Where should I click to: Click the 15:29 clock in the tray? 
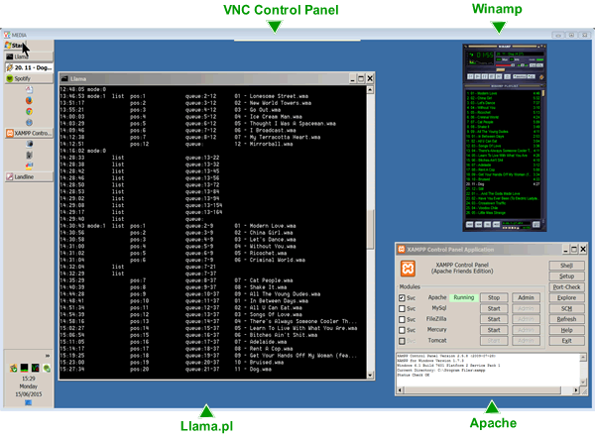click(29, 379)
